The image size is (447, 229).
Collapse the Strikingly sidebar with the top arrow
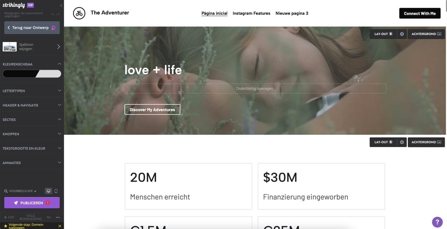coord(61,6)
